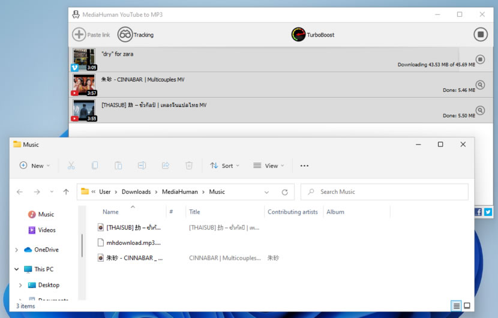Open the Sort dropdown menu

pos(224,166)
